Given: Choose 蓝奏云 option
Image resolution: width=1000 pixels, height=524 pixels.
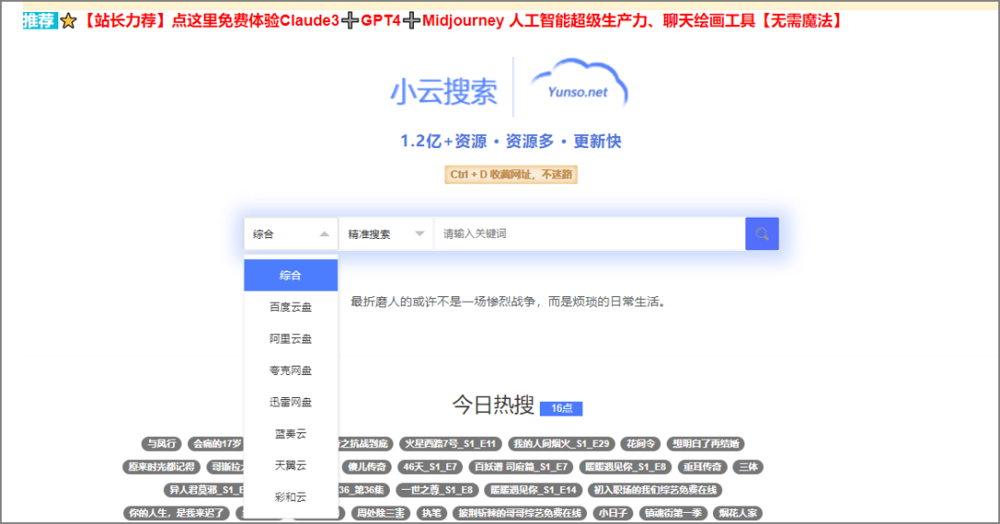Looking at the screenshot, I should coord(291,433).
